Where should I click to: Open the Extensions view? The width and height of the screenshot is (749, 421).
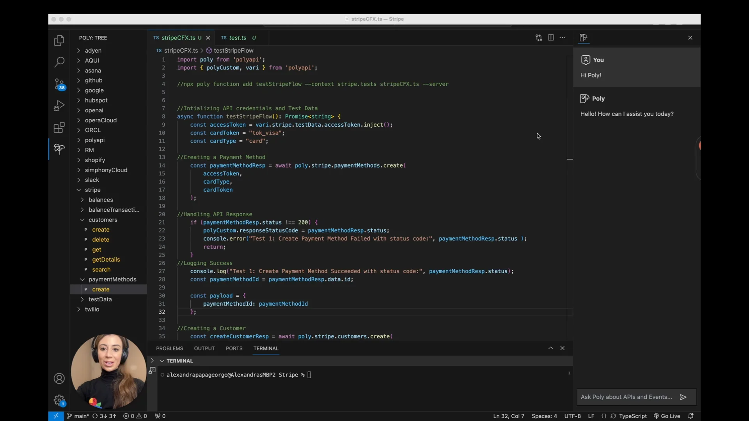(59, 127)
